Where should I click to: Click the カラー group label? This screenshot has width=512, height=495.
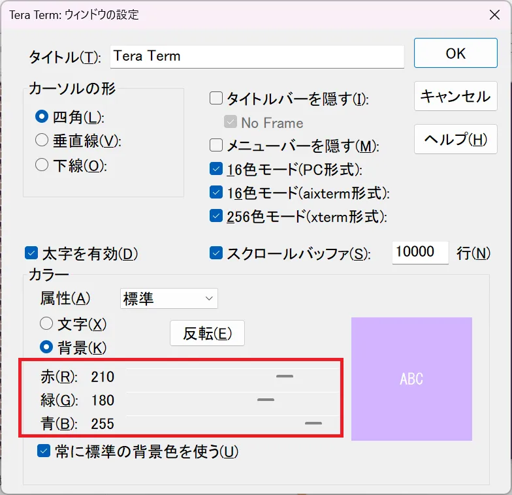point(48,274)
